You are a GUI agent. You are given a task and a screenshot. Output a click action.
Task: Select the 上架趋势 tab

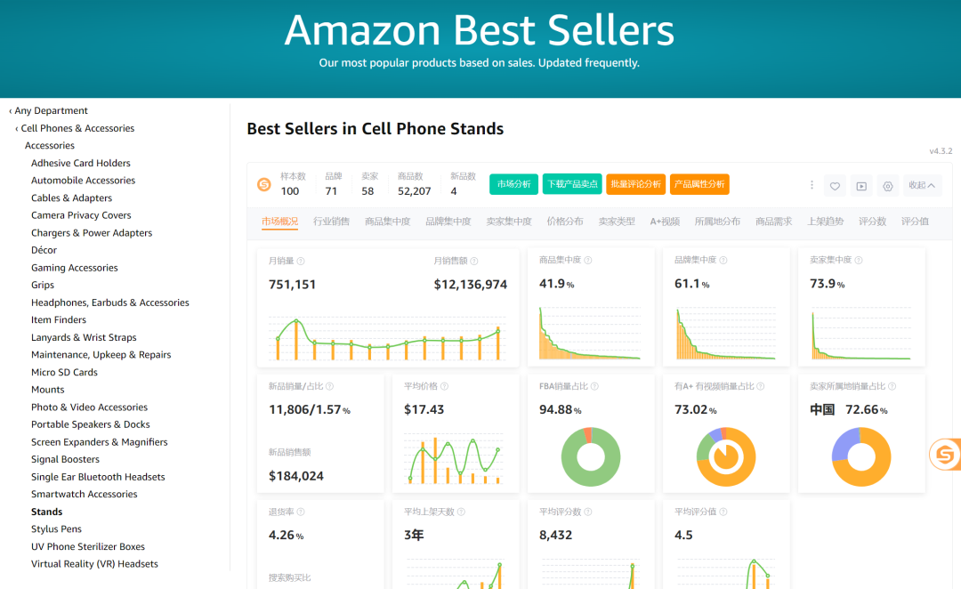(825, 222)
